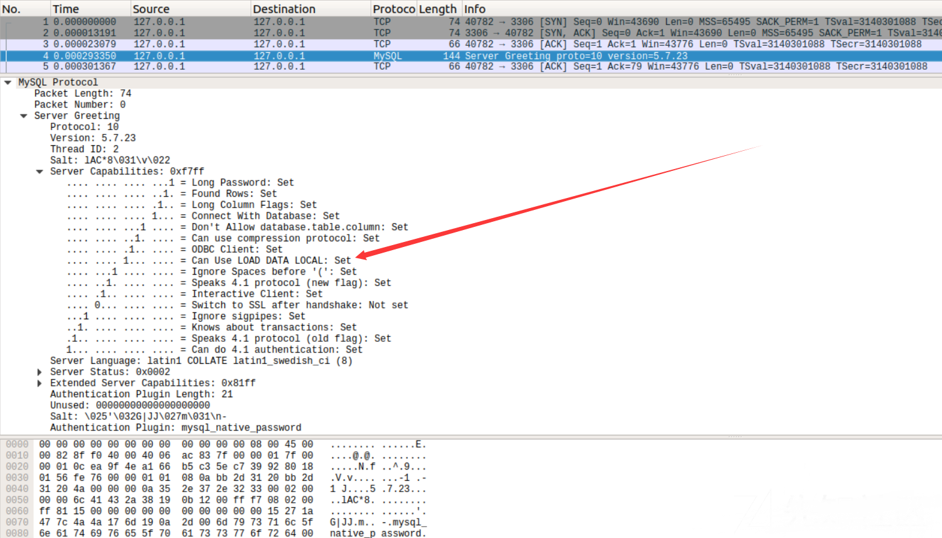Select the Long Column Flags: Set flag
Screen dimensions: 942x538
pos(192,206)
